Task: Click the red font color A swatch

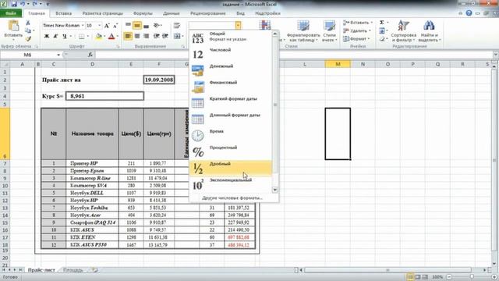Action: [111, 37]
